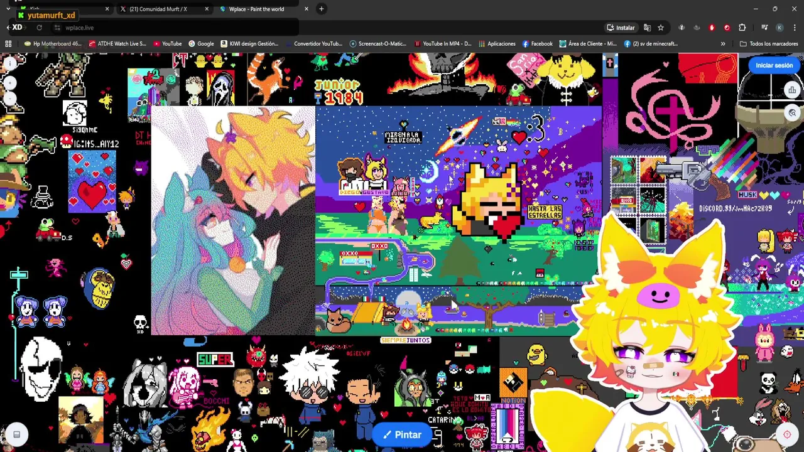The width and height of the screenshot is (804, 452).
Task: Open the Facebook bookmark
Action: click(x=537, y=43)
